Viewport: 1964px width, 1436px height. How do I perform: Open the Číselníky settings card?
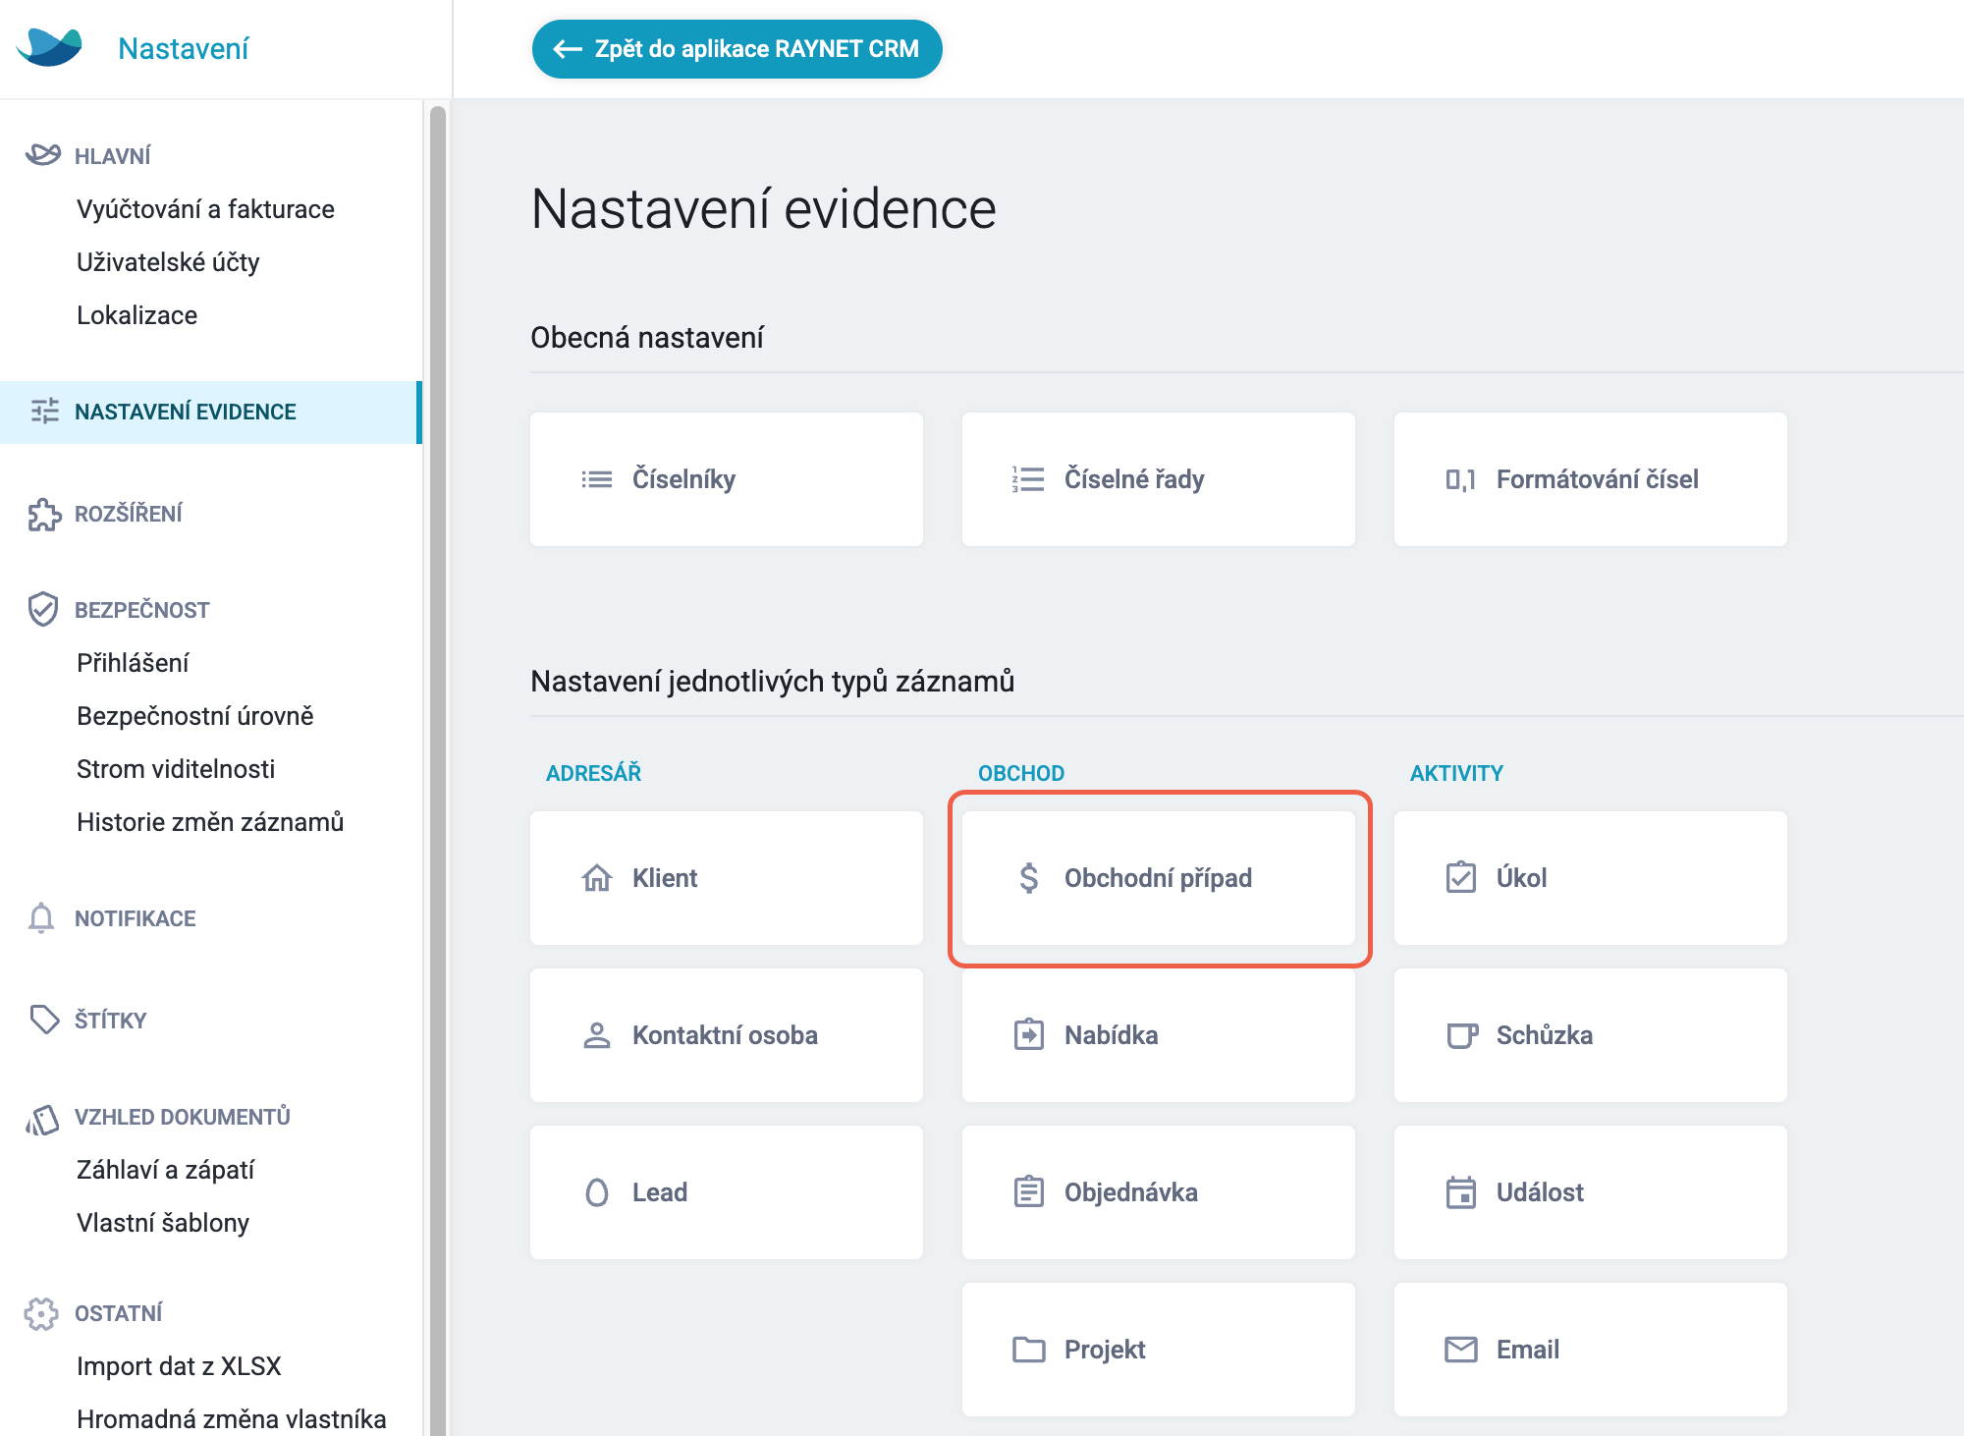[x=727, y=479]
